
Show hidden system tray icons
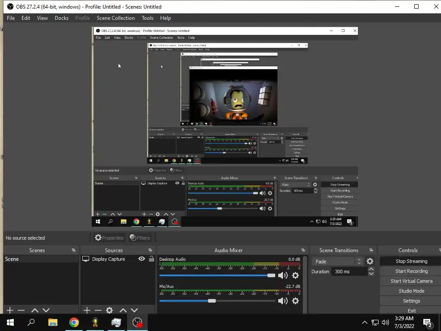(x=364, y=322)
